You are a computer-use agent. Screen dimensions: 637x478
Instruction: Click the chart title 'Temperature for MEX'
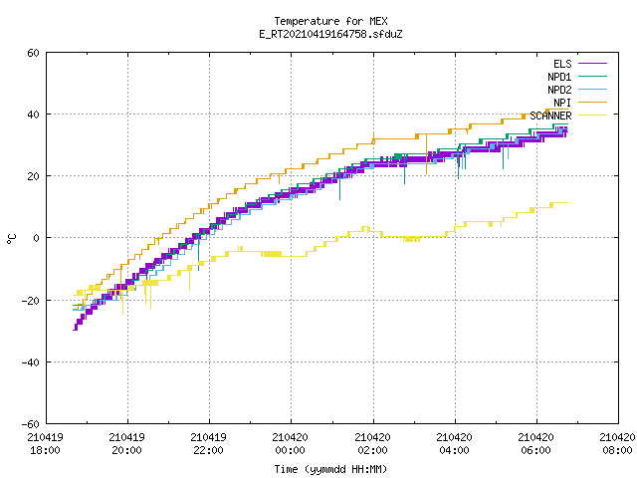330,21
